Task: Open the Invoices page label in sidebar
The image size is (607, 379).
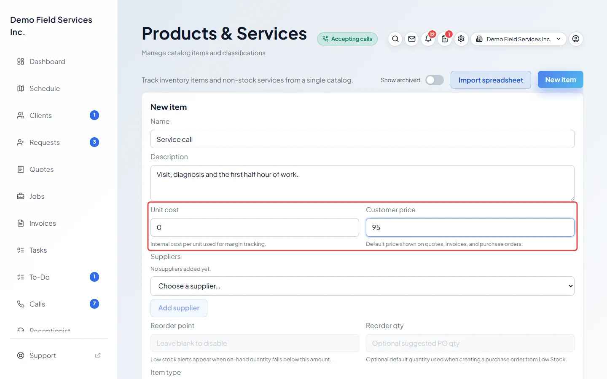Action: (43, 223)
